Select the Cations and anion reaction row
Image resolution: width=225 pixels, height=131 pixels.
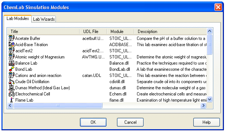[107, 75]
